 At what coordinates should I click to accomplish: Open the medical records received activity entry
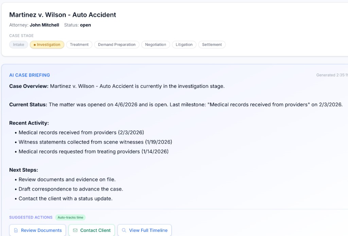tap(81, 133)
